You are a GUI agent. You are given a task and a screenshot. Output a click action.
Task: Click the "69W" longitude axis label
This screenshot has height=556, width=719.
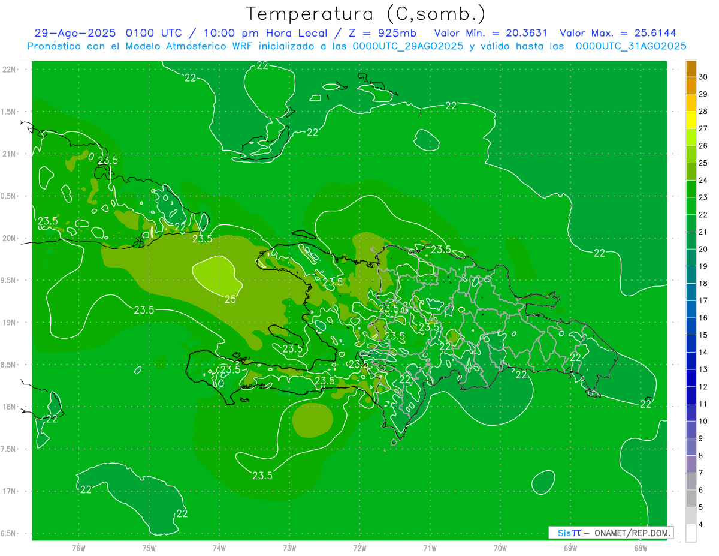tap(570, 548)
